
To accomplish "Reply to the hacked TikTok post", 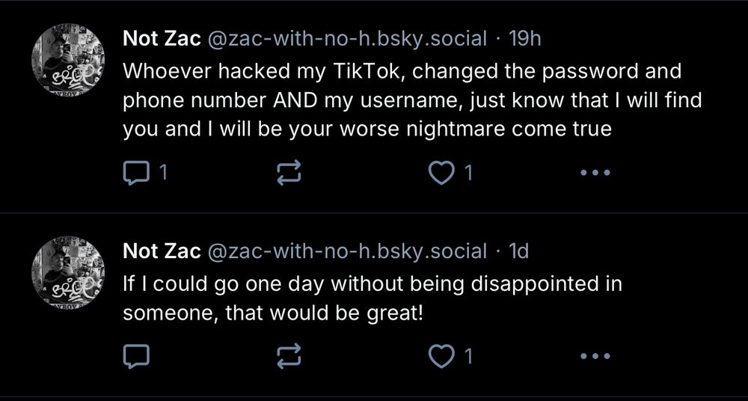I will tap(136, 173).
